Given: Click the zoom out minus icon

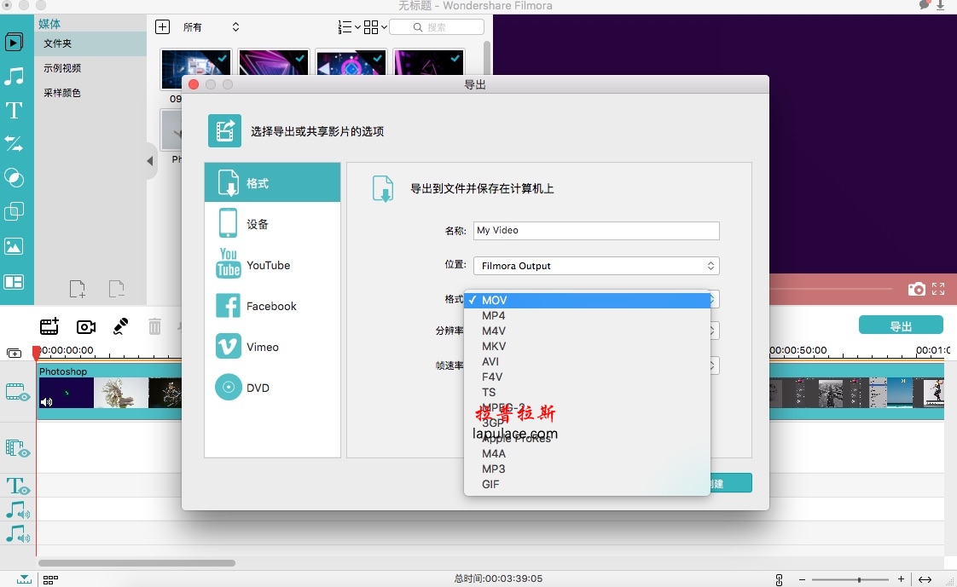Looking at the screenshot, I should (x=802, y=579).
